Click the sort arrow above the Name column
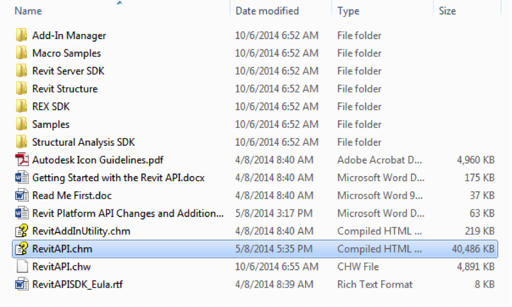This screenshot has height=307, width=512. 119,3
